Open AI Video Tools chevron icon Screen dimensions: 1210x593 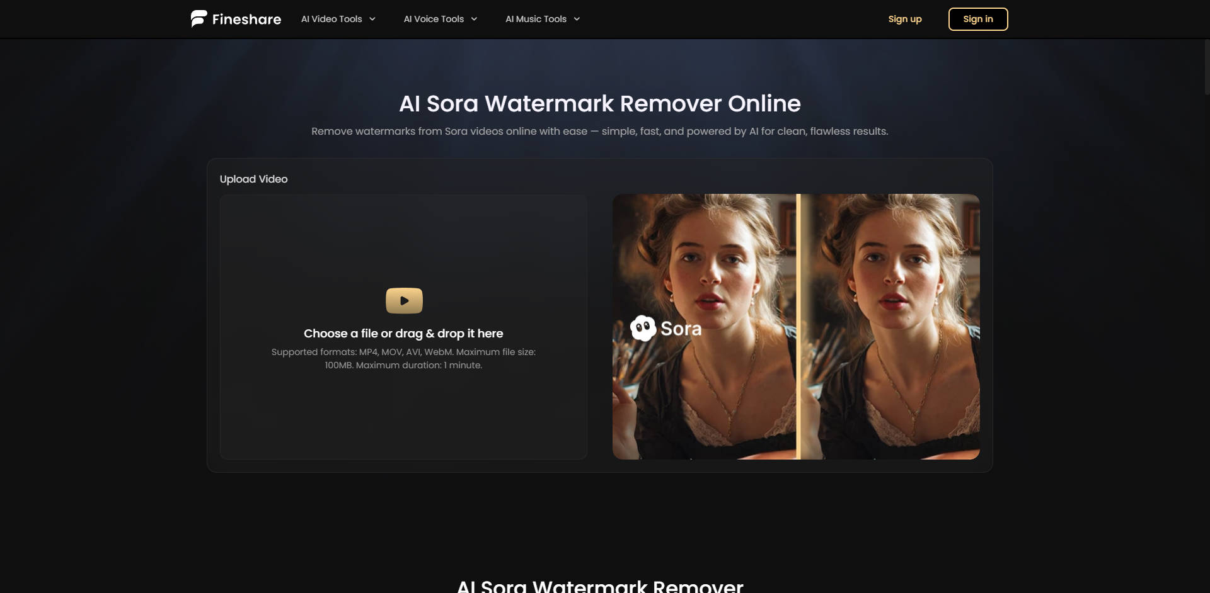tap(372, 19)
